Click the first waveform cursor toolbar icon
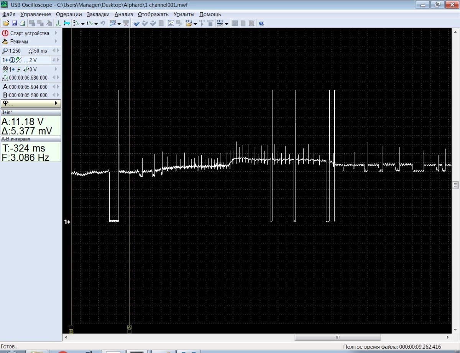The width and height of the screenshot is (460, 353). click(x=76, y=23)
